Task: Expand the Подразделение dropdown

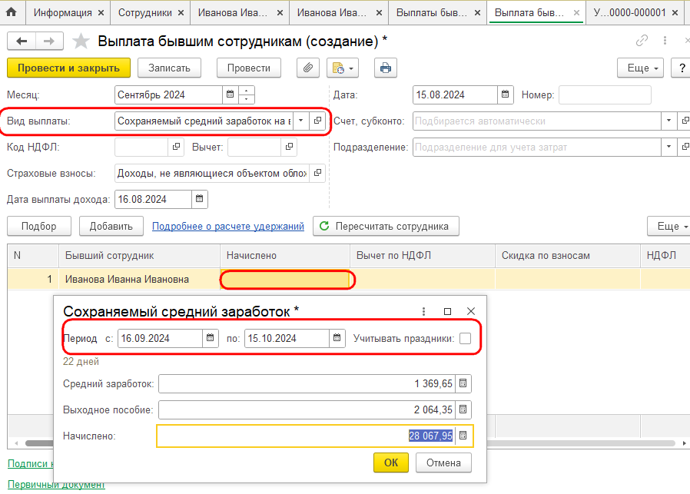Action: (669, 147)
